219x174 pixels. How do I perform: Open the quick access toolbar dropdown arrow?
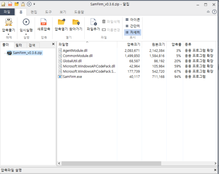[x=34, y=4]
